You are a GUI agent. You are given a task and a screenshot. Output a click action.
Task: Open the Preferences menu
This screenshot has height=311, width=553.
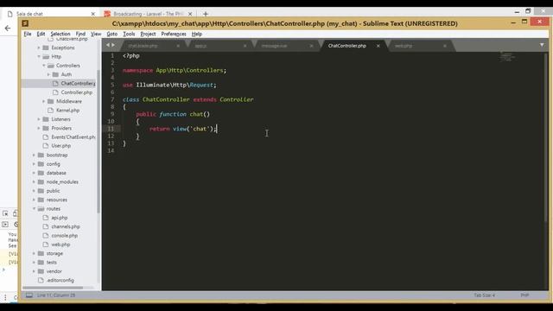pos(174,34)
